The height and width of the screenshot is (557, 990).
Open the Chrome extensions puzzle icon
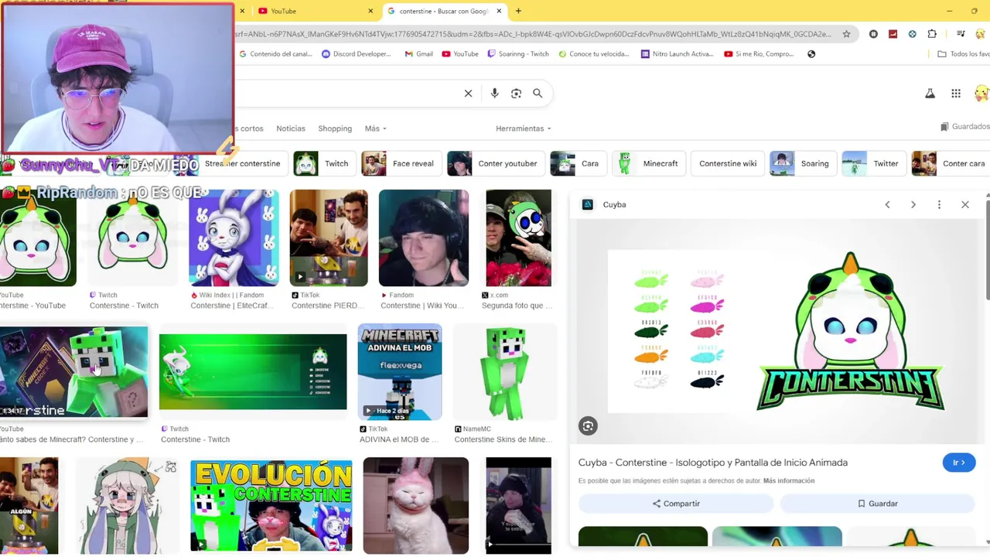click(x=932, y=34)
